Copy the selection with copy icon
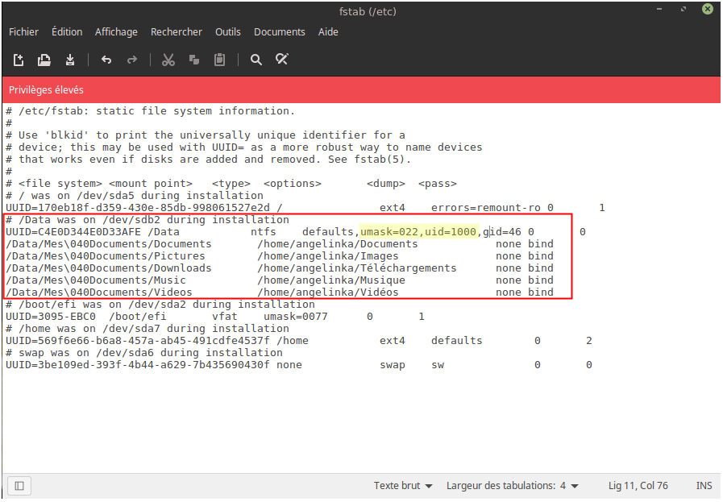Viewport: 723px width, 502px height. [194, 60]
